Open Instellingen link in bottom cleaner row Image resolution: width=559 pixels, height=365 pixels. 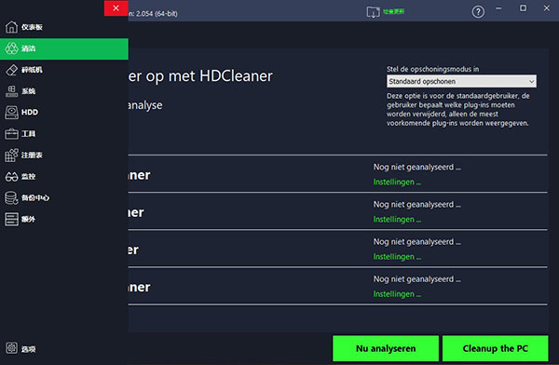tap(397, 294)
